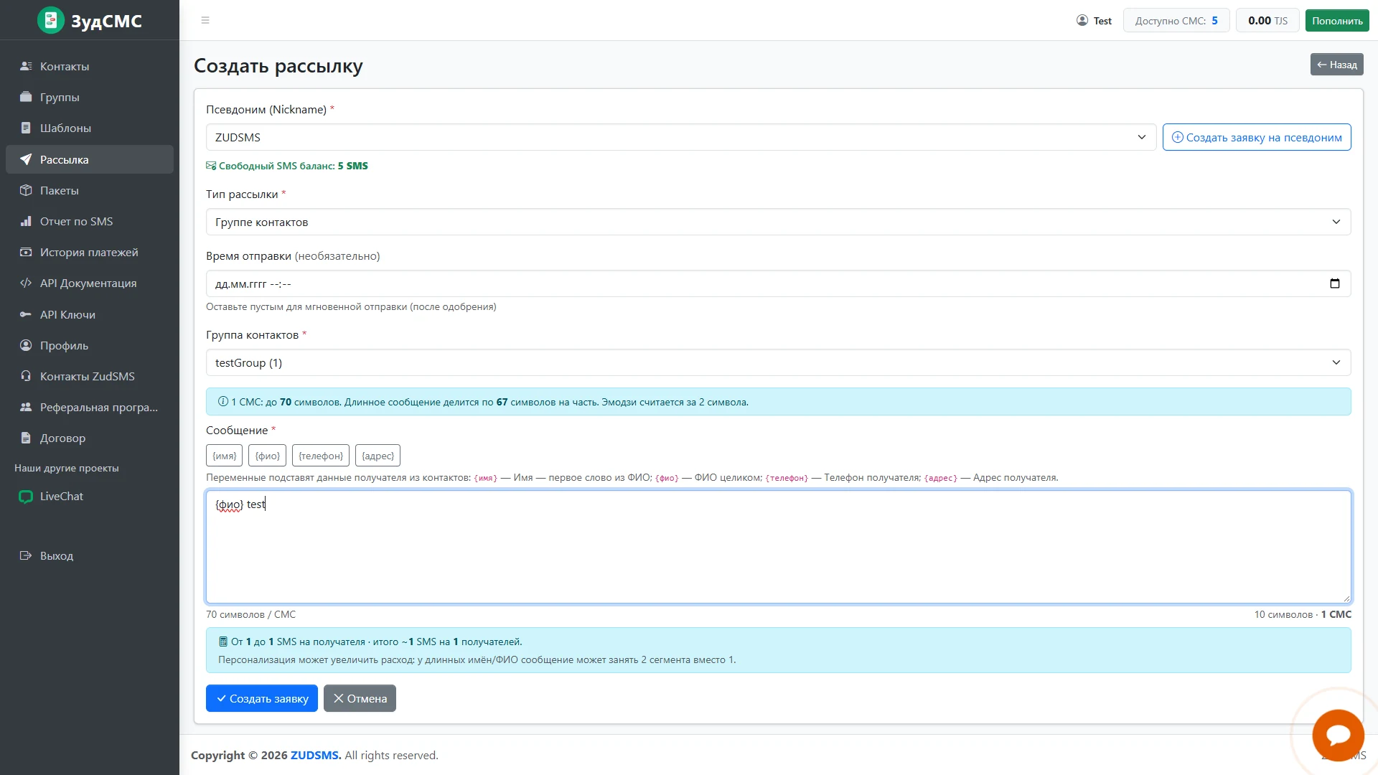Open the Группа контактов testGroup dropdown
The height and width of the screenshot is (775, 1378).
tap(778, 362)
